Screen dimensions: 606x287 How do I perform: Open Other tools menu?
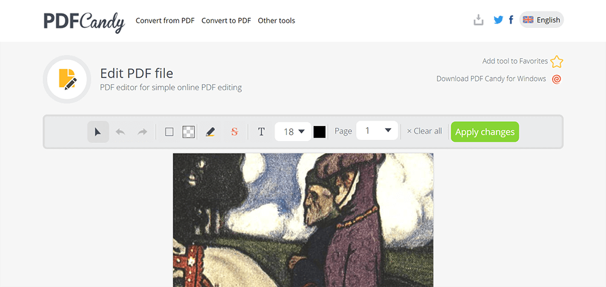point(276,21)
